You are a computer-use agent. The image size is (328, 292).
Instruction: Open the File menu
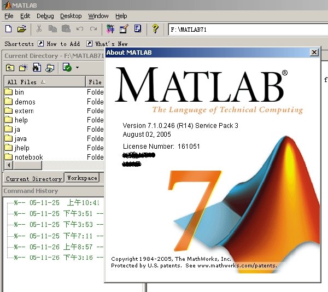click(x=9, y=16)
